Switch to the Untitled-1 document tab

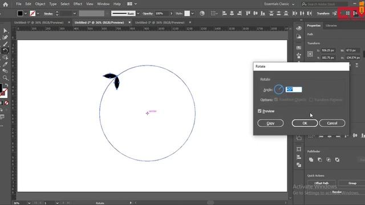click(39, 23)
